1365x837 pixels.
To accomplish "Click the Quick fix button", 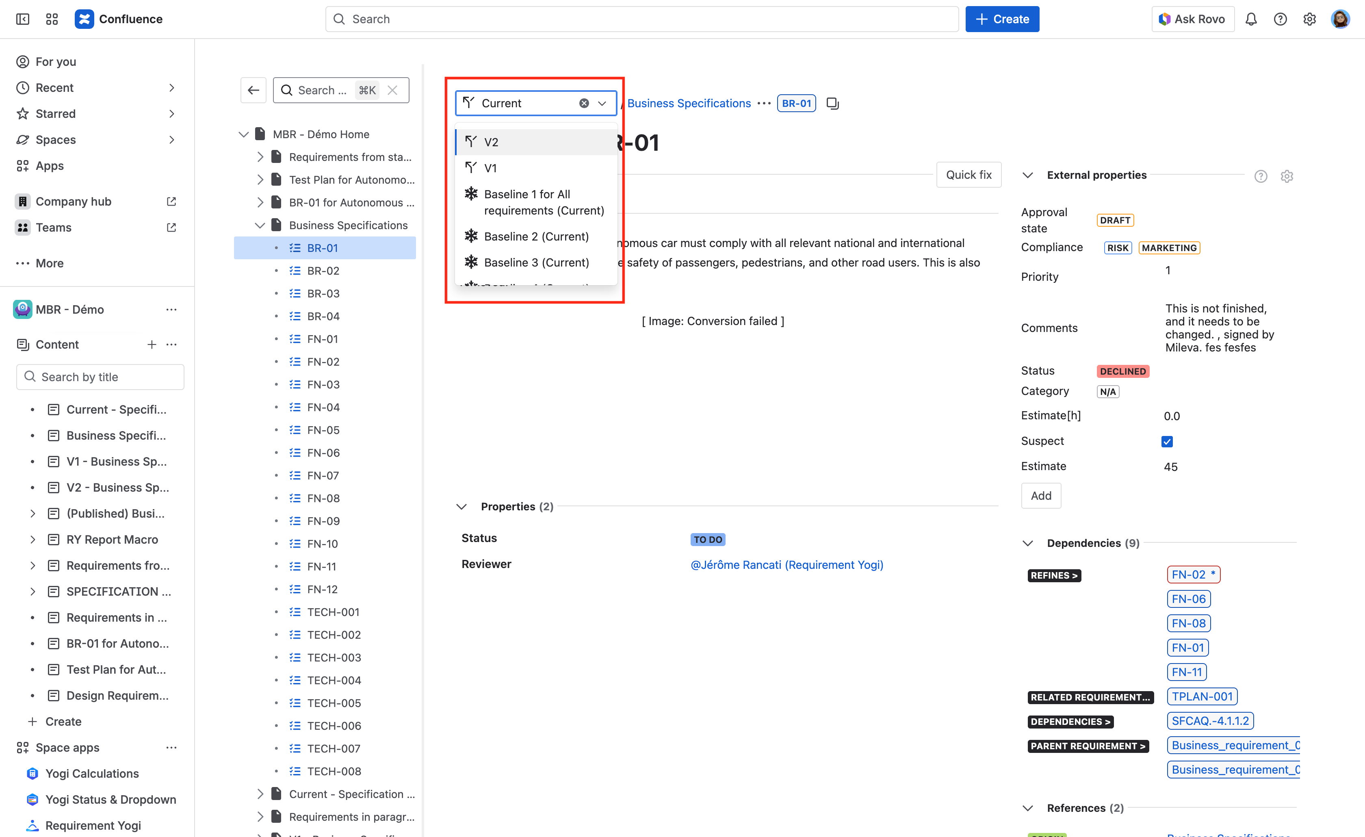I will click(968, 175).
